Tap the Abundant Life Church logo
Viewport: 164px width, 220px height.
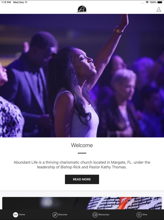pyautogui.click(x=82, y=9)
